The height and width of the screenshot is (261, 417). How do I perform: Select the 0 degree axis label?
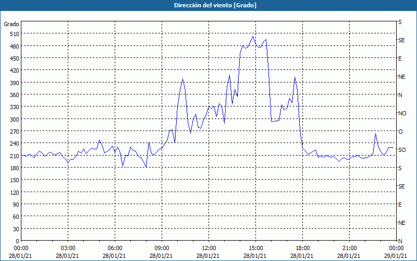pyautogui.click(x=18, y=241)
